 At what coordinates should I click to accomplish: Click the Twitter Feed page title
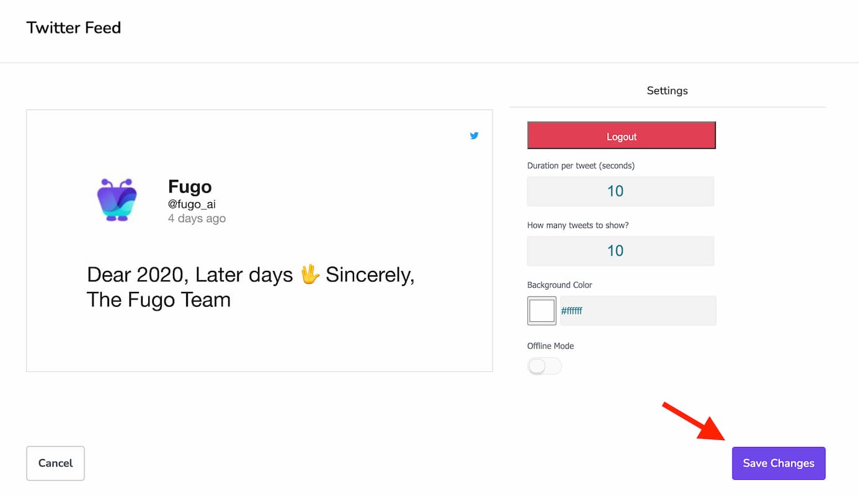(x=74, y=28)
